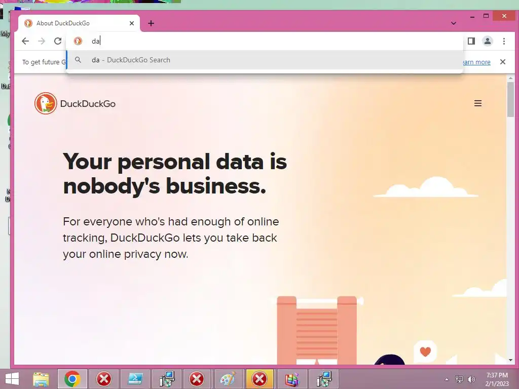Click the DuckDuckGo wordmark text
The height and width of the screenshot is (389, 519).
(88, 103)
